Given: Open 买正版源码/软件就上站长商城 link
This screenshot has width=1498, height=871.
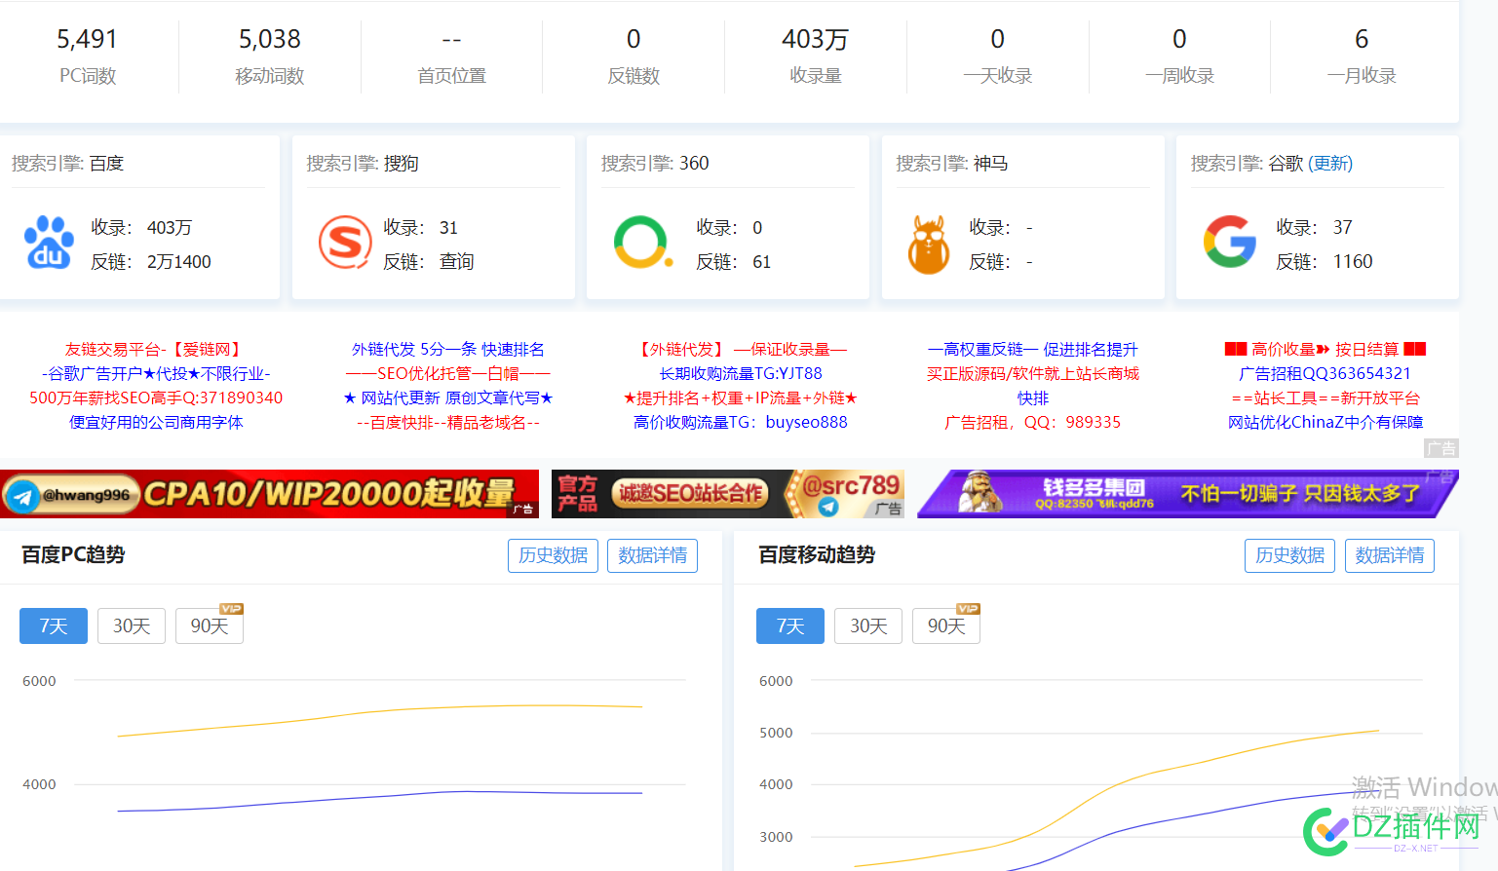Looking at the screenshot, I should 1033,373.
